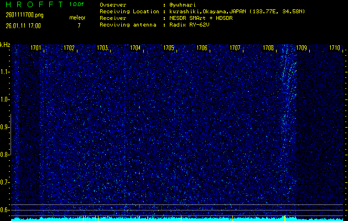Viewport: 348px width, 221px height.
Task: Click the filename 2601111700.png
Action: click(x=20, y=15)
